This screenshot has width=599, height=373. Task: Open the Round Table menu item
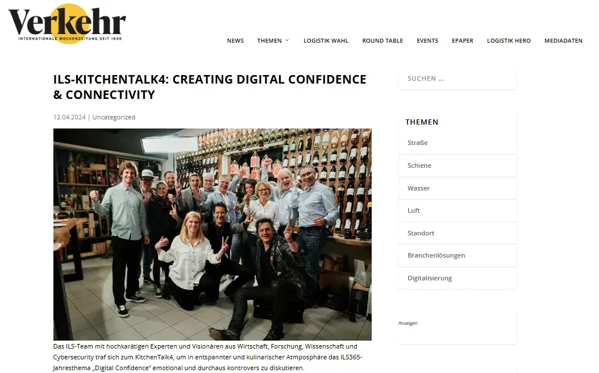click(x=382, y=40)
